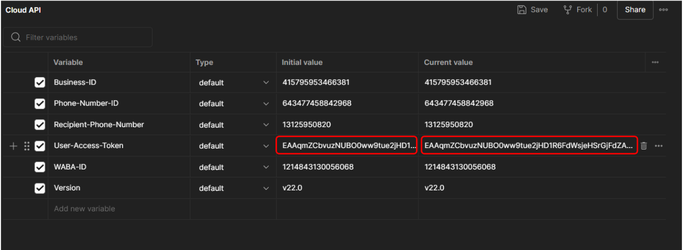The width and height of the screenshot is (683, 250).
Task: Open the Recipient-Phone-Number type dropdown
Action: [x=266, y=125]
